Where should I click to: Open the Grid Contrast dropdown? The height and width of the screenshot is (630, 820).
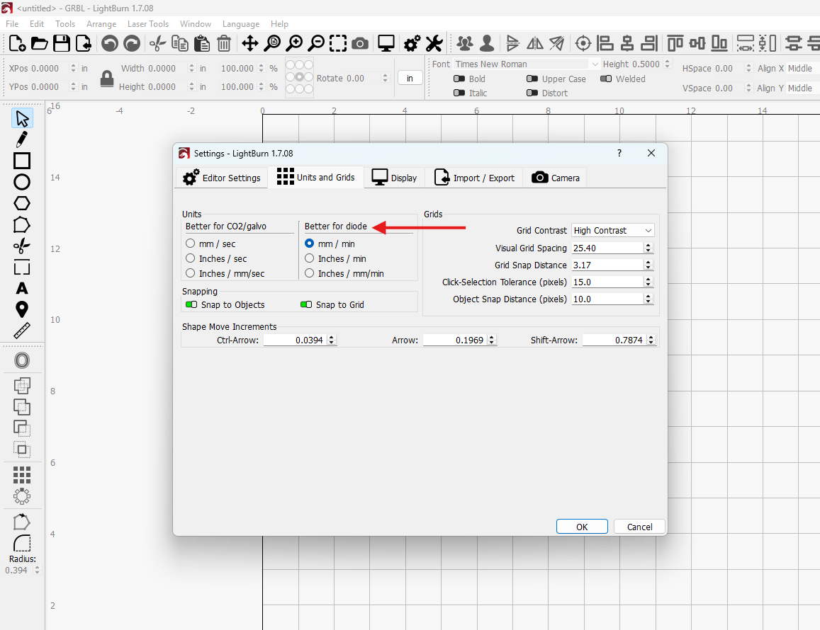pos(613,230)
